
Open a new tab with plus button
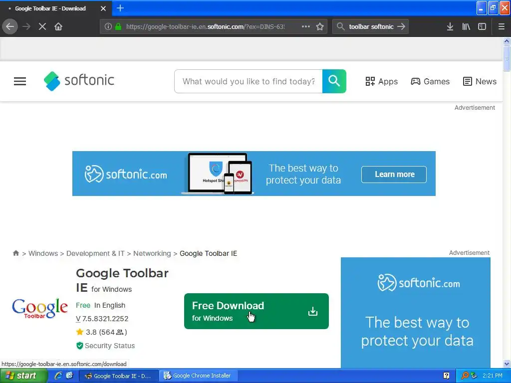click(x=120, y=8)
